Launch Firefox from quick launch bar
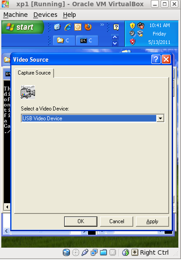The width and height of the screenshot is (181, 260). 88,27
